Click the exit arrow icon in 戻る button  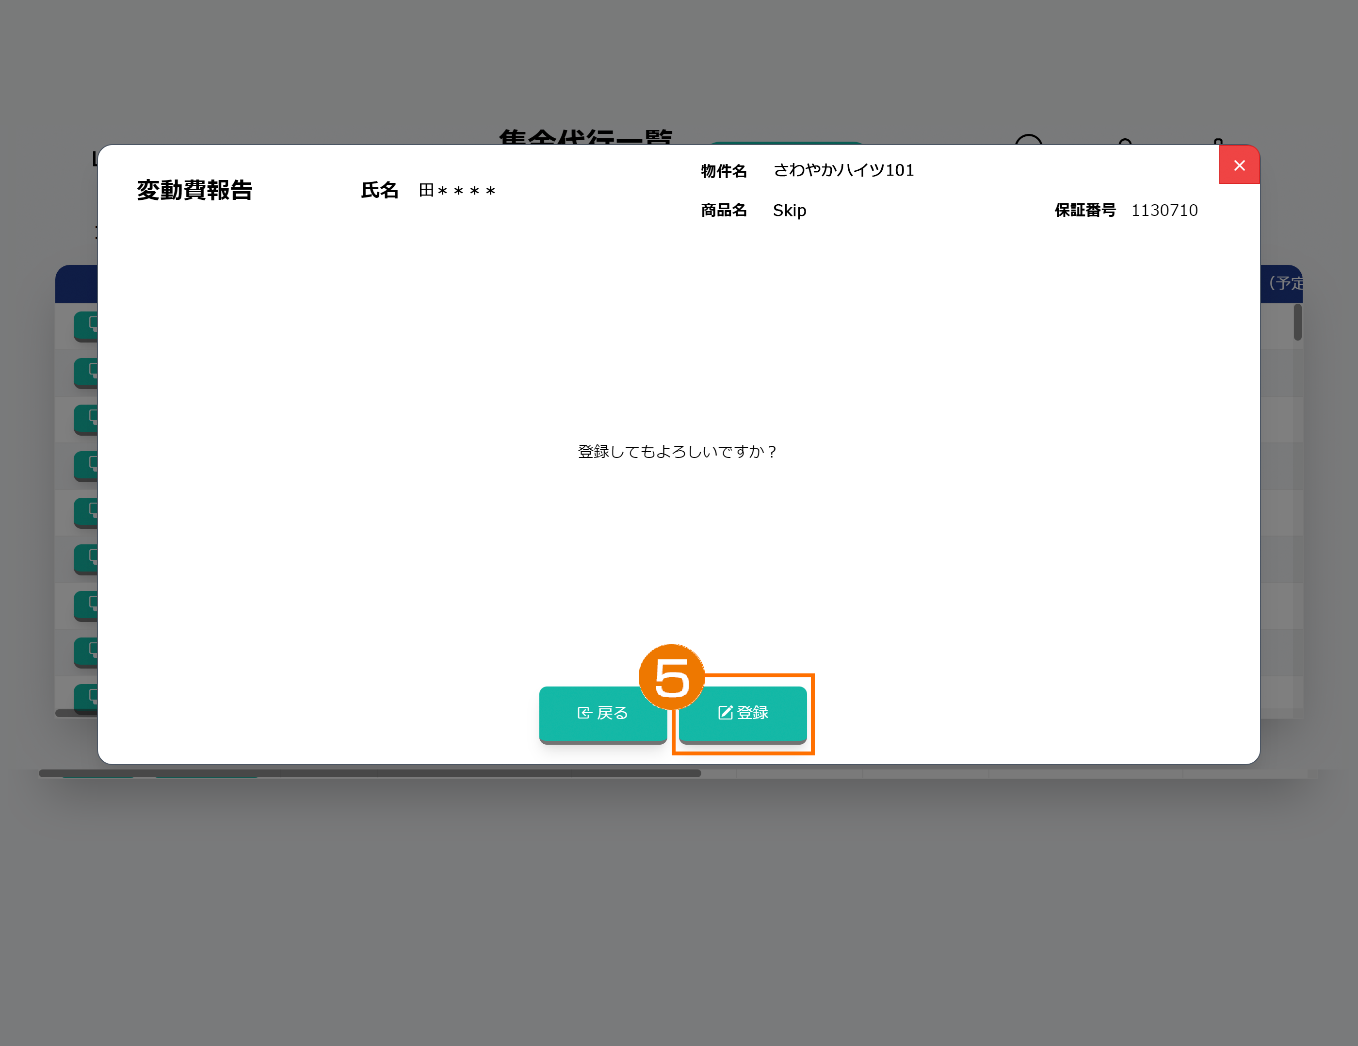584,713
